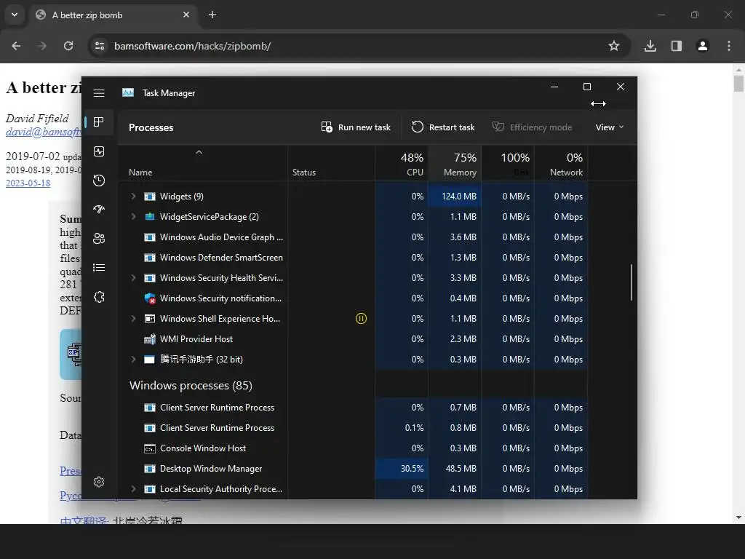Select Windows Audio Device Graph process
This screenshot has height=559, width=745.
point(353,237)
